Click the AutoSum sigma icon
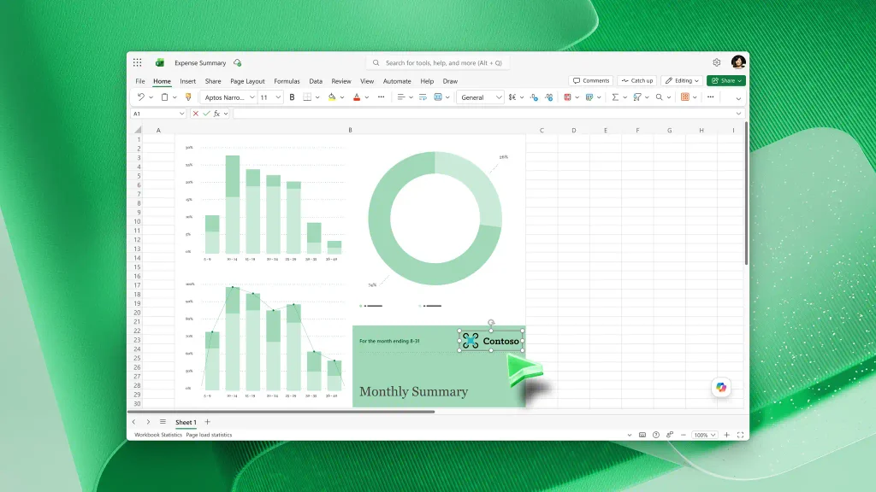 click(615, 97)
